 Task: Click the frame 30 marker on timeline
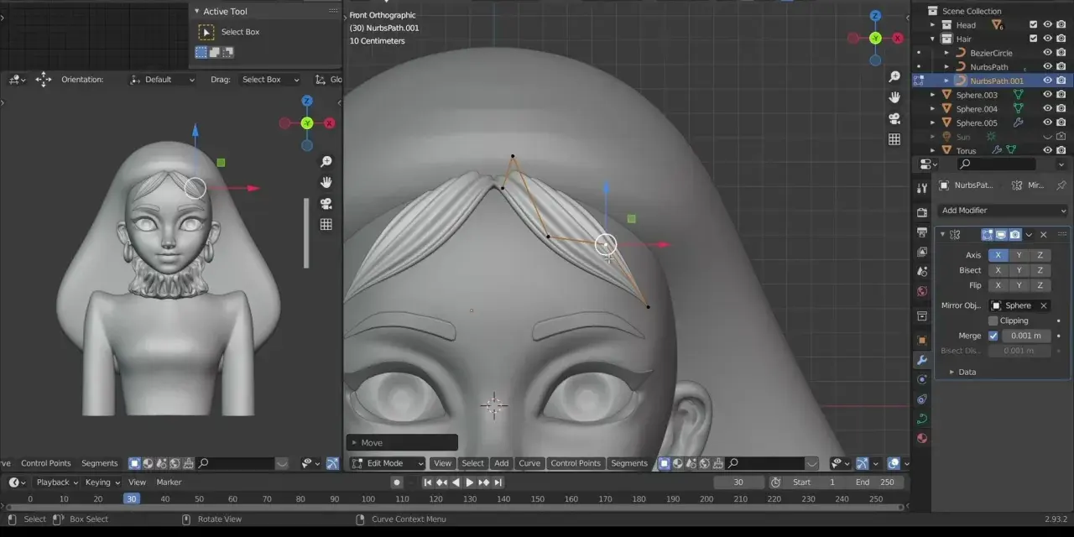coord(131,499)
